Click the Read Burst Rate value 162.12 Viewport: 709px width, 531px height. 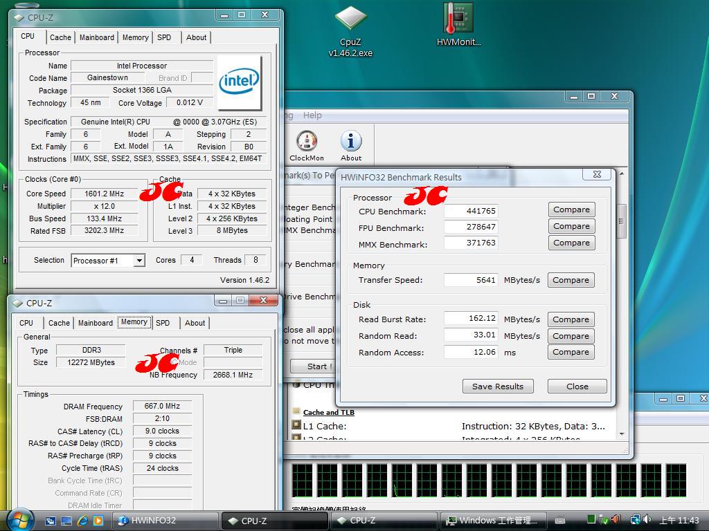point(471,318)
